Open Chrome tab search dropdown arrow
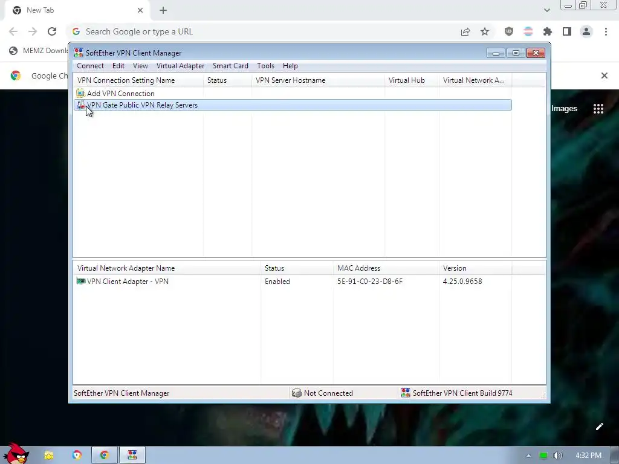Image resolution: width=619 pixels, height=464 pixels. click(x=546, y=10)
